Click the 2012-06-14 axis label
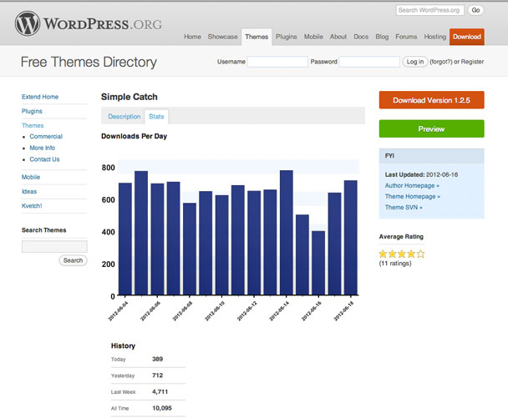 [279, 311]
